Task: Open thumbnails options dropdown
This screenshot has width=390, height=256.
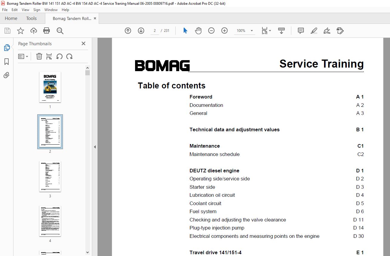Action: 23,56
